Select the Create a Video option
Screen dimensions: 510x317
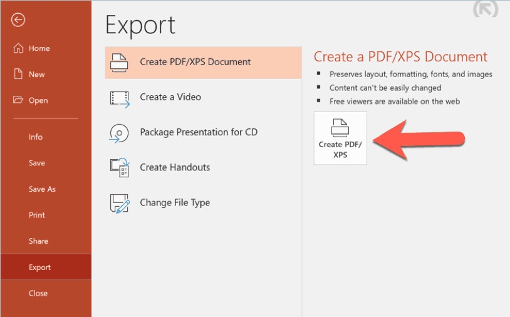click(203, 97)
